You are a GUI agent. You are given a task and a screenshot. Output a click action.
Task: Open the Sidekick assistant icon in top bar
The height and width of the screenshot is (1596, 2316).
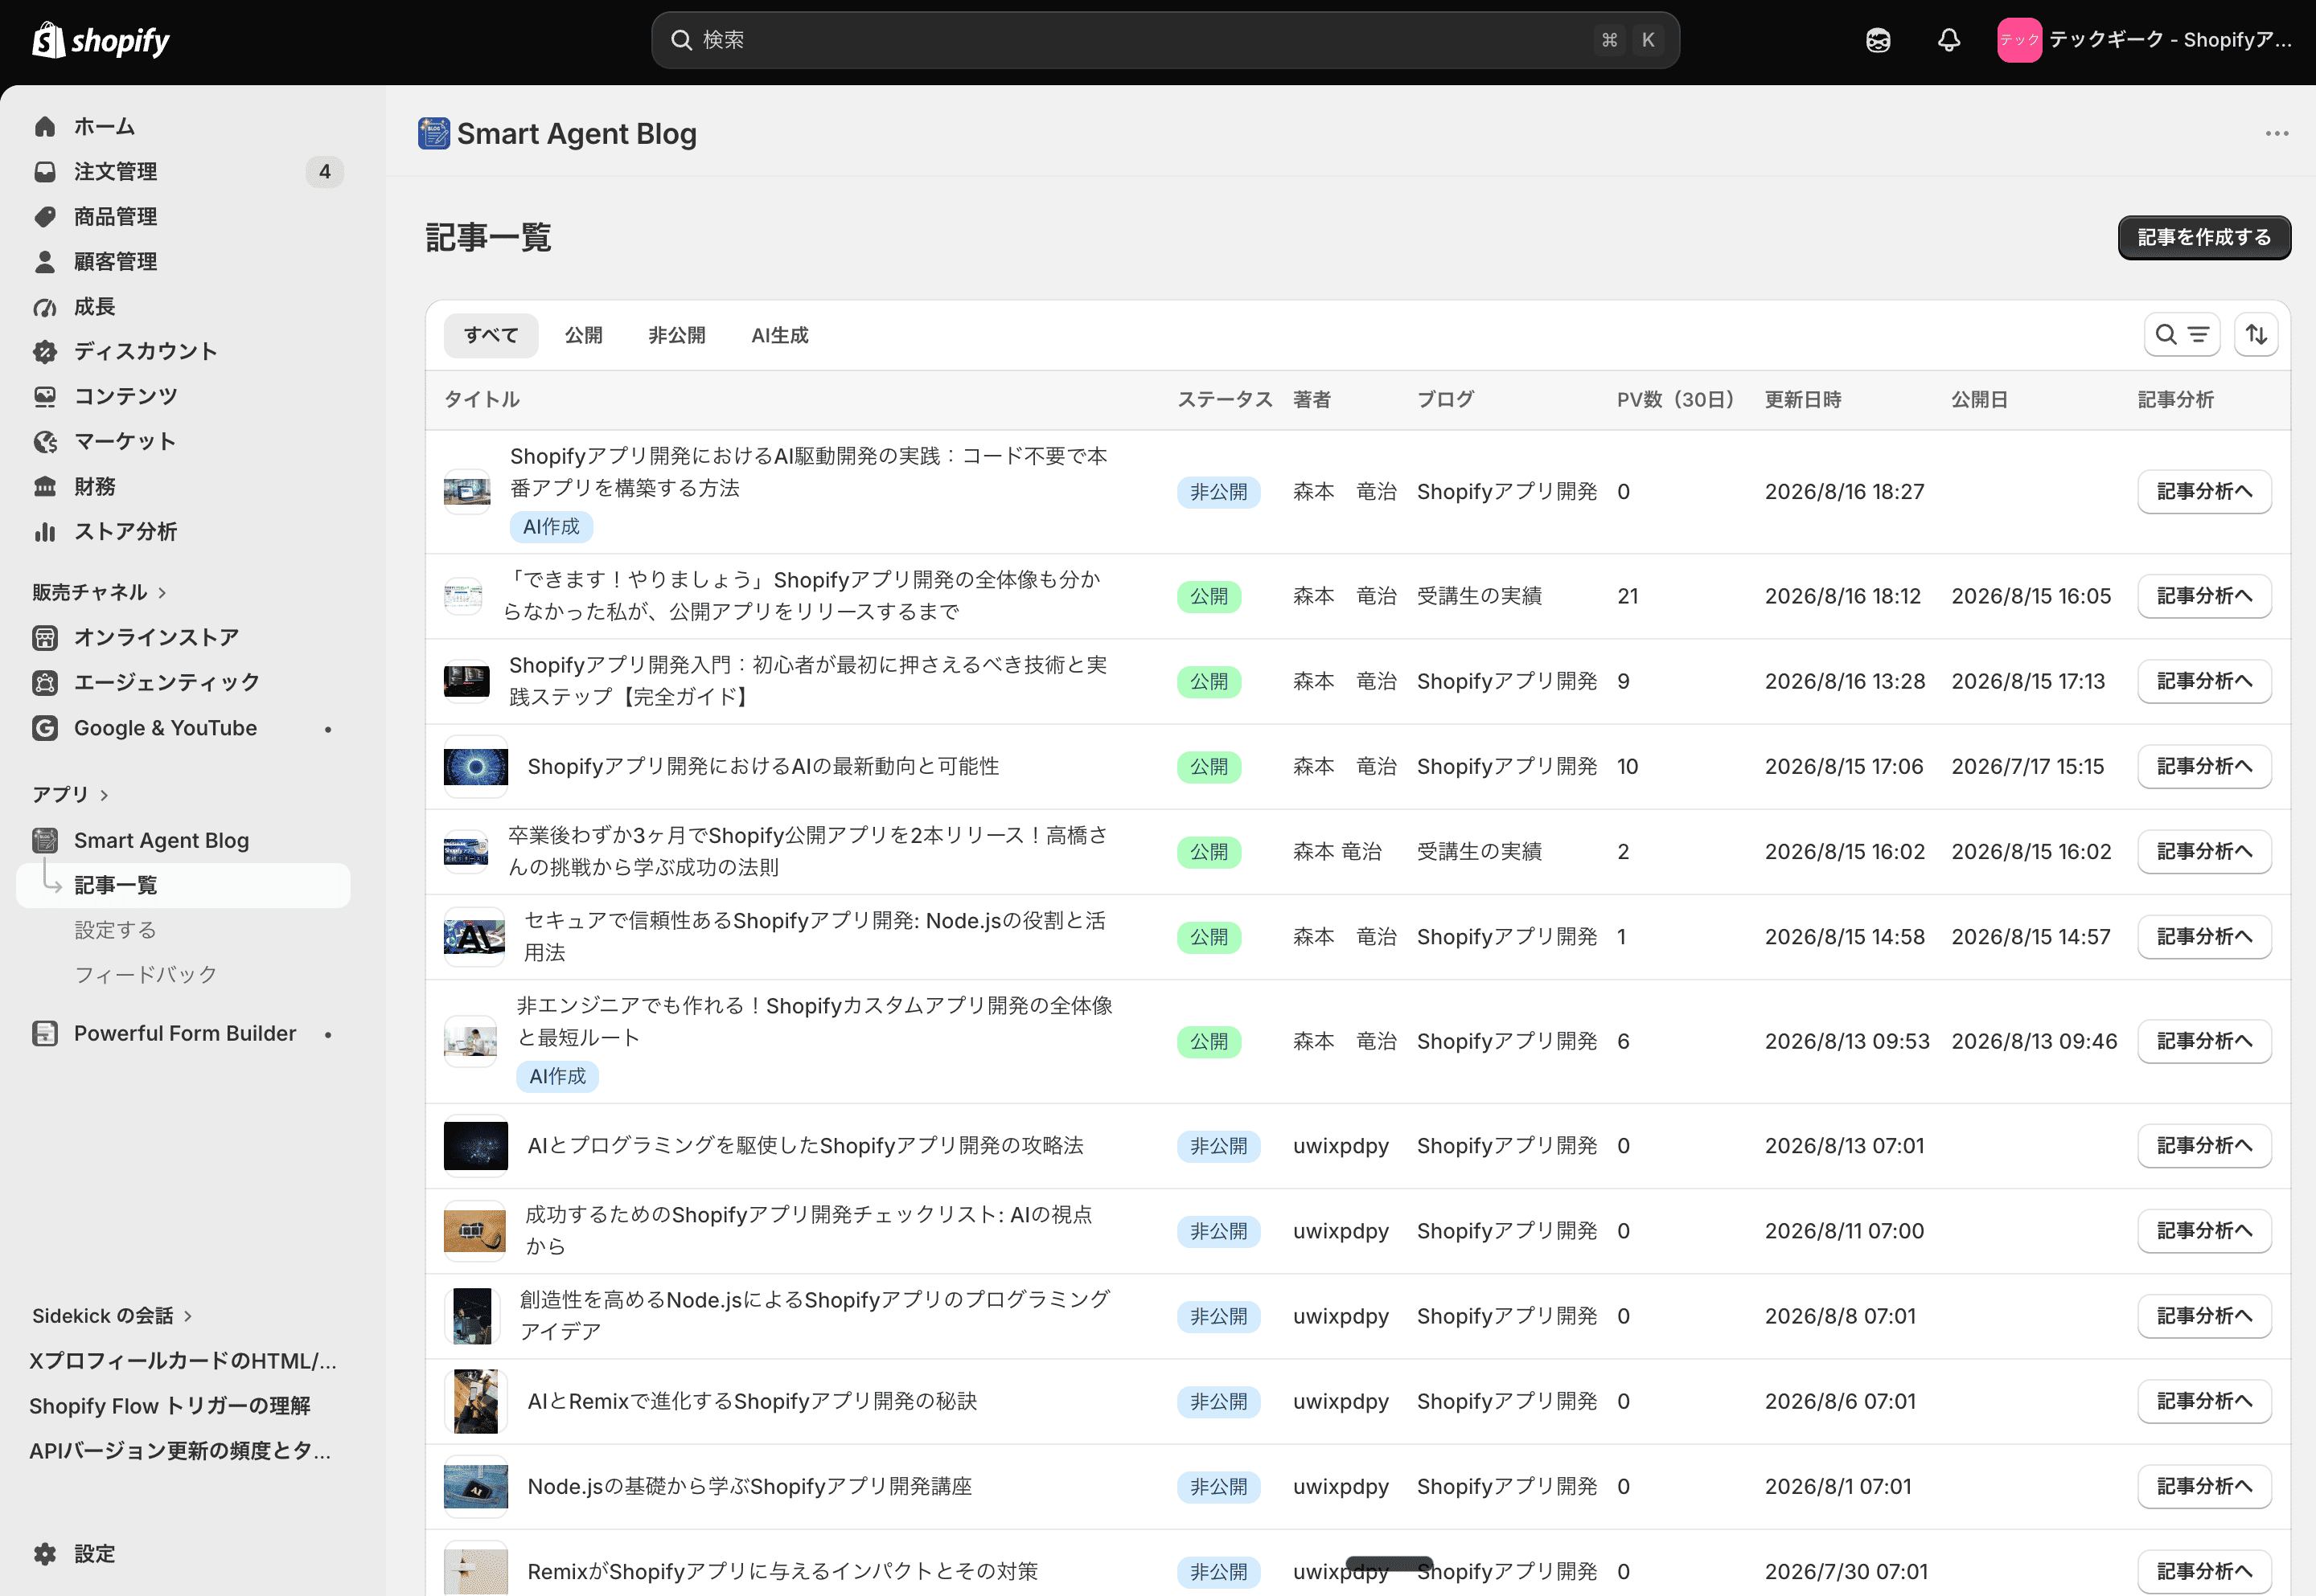point(1878,40)
